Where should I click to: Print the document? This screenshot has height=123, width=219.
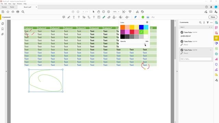(18, 12)
